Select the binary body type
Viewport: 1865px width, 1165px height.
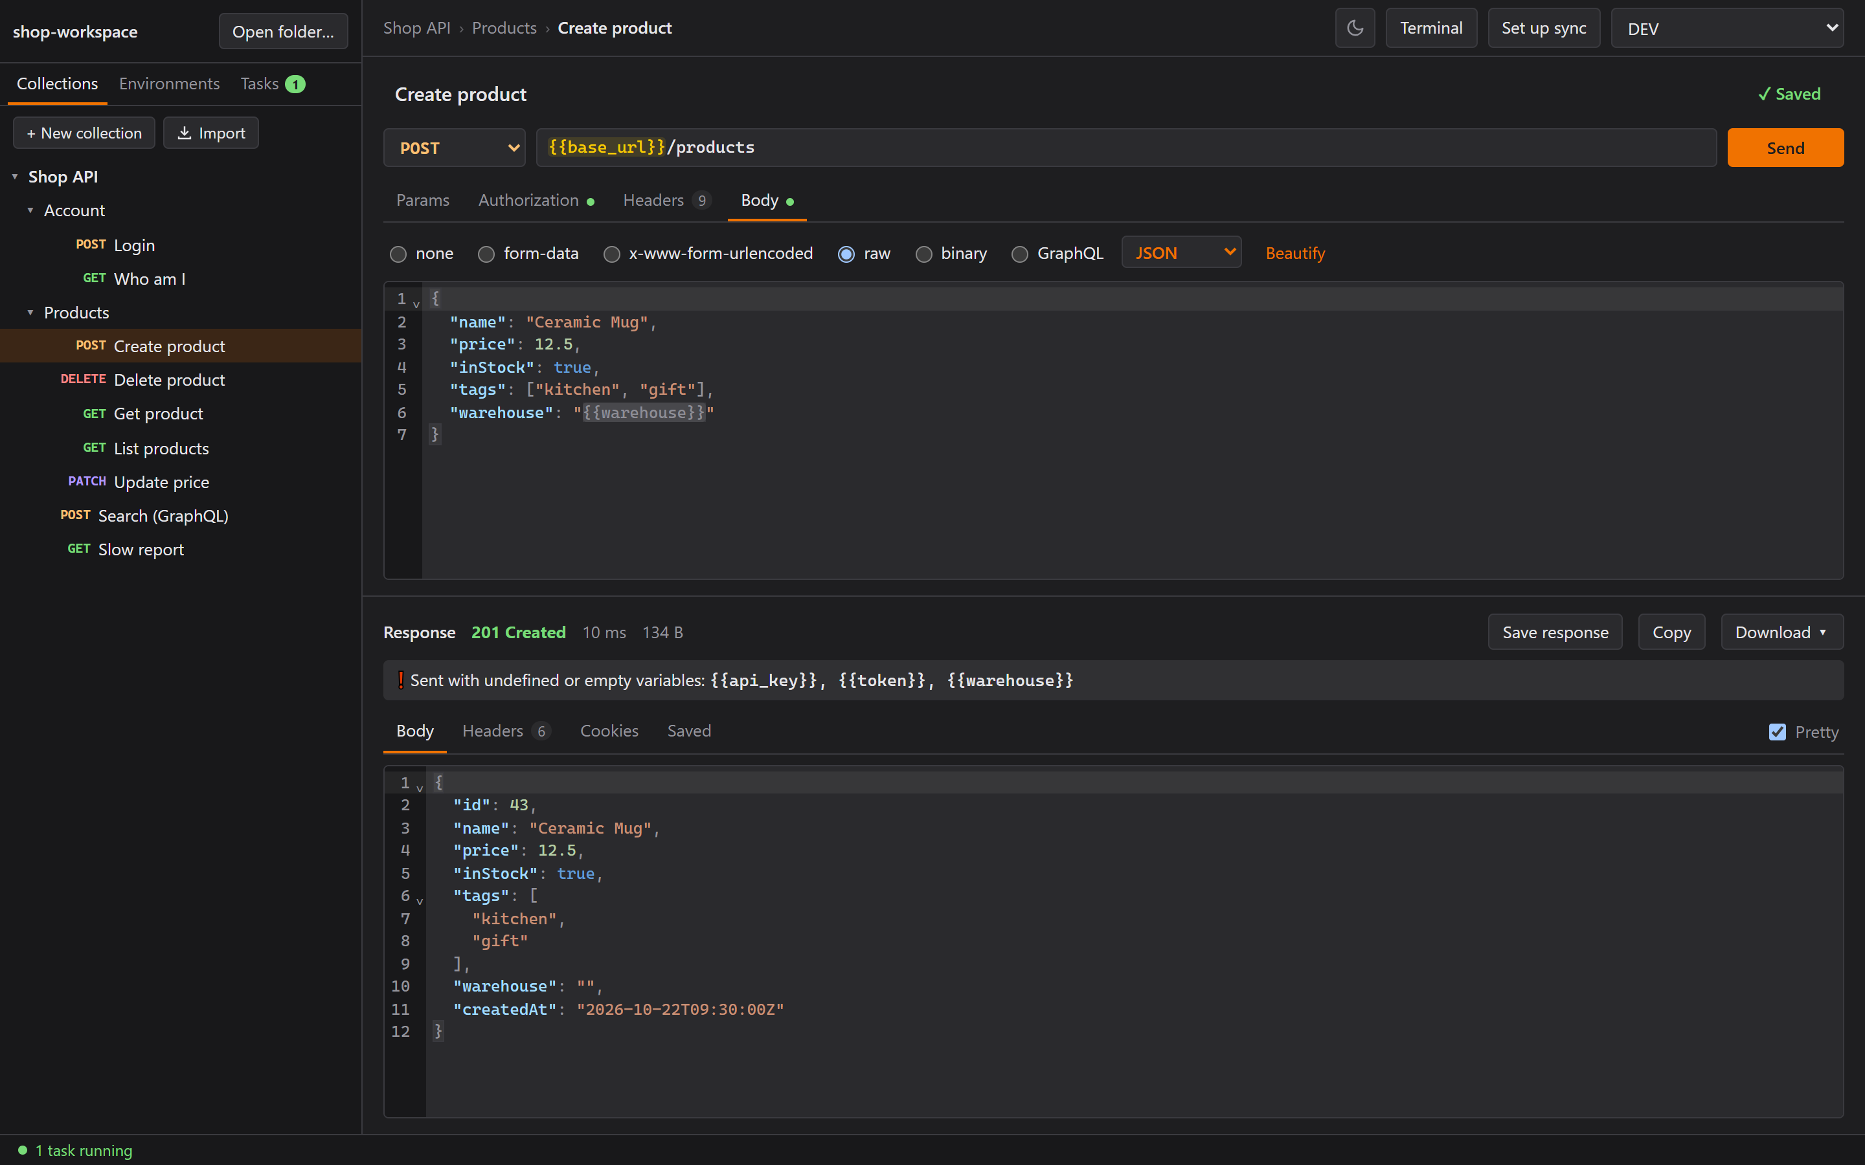click(x=923, y=254)
